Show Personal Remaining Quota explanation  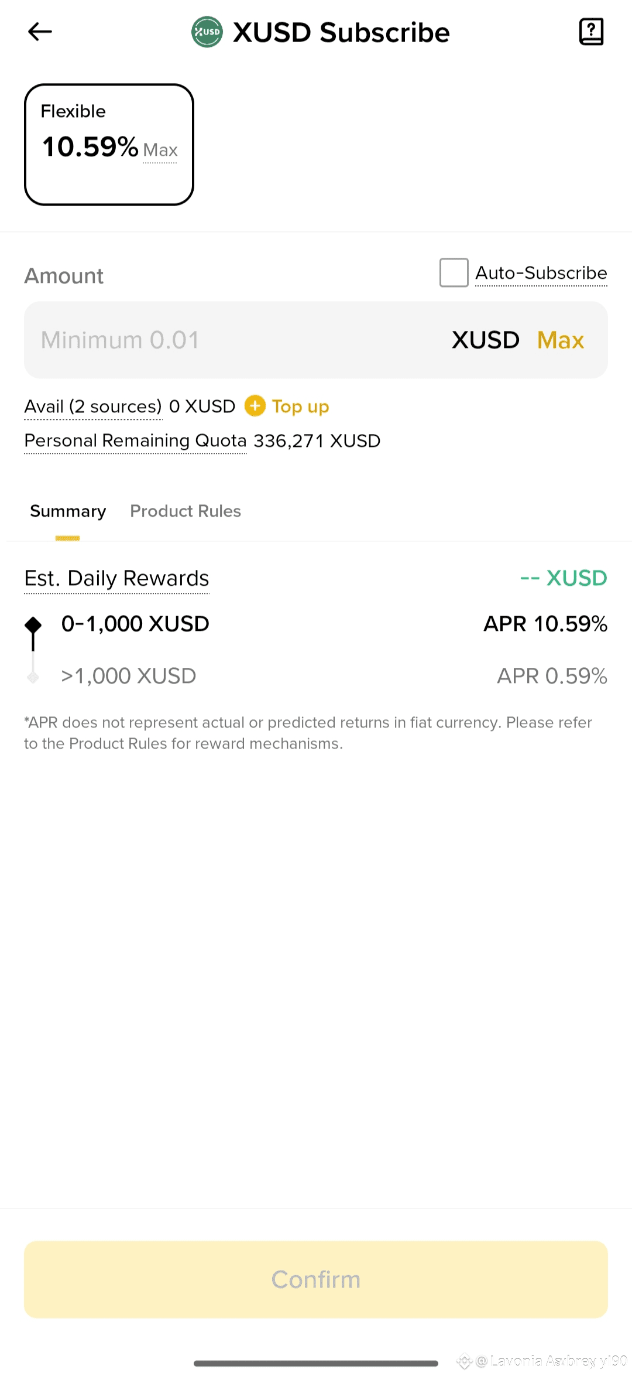click(135, 441)
